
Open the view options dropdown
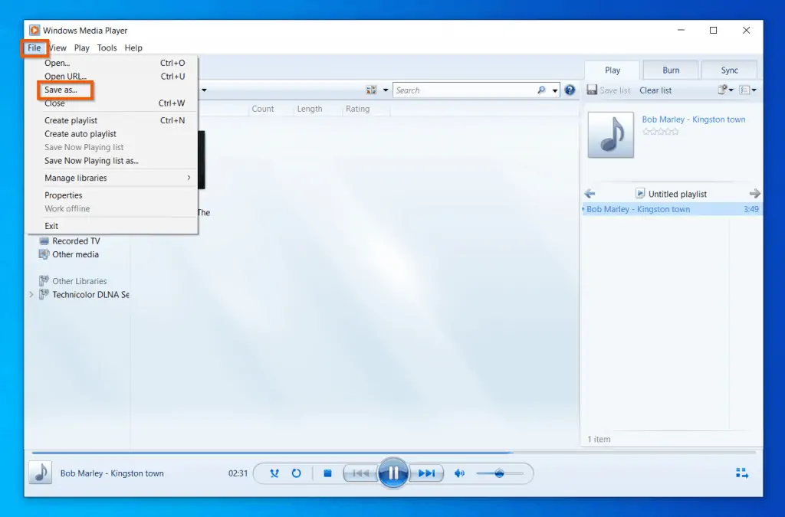385,90
